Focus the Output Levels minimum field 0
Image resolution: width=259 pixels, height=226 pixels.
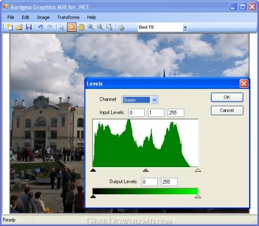(x=150, y=182)
